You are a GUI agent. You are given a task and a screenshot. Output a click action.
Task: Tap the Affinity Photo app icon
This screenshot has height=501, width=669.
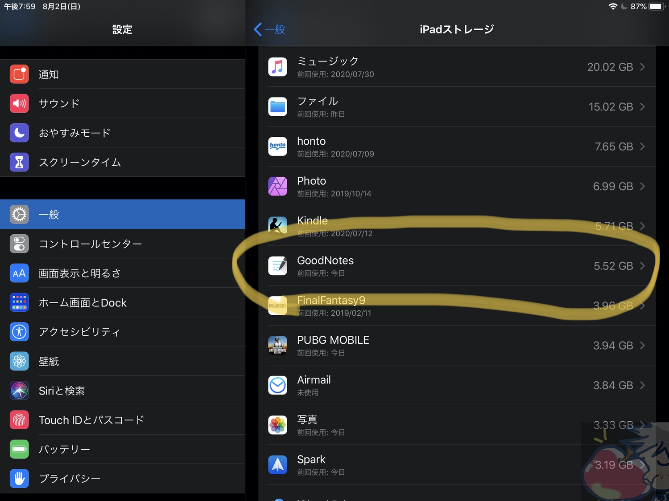[x=277, y=186]
